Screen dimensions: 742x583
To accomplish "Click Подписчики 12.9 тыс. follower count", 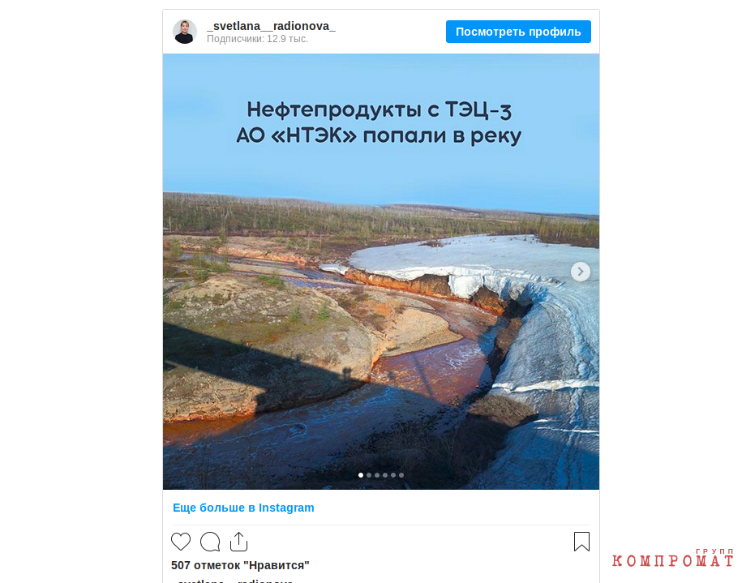I will [257, 39].
